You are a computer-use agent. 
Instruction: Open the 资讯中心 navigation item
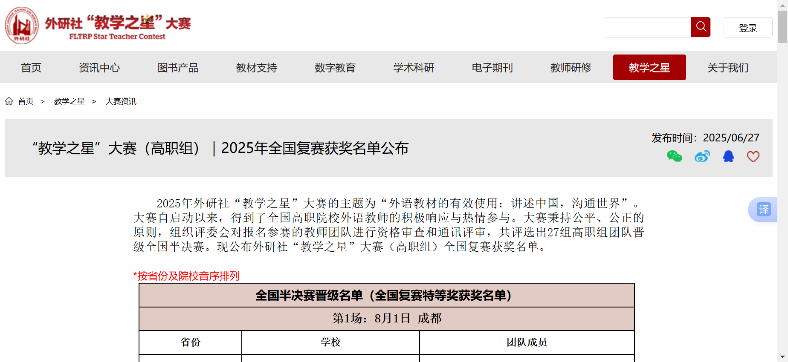coord(99,68)
